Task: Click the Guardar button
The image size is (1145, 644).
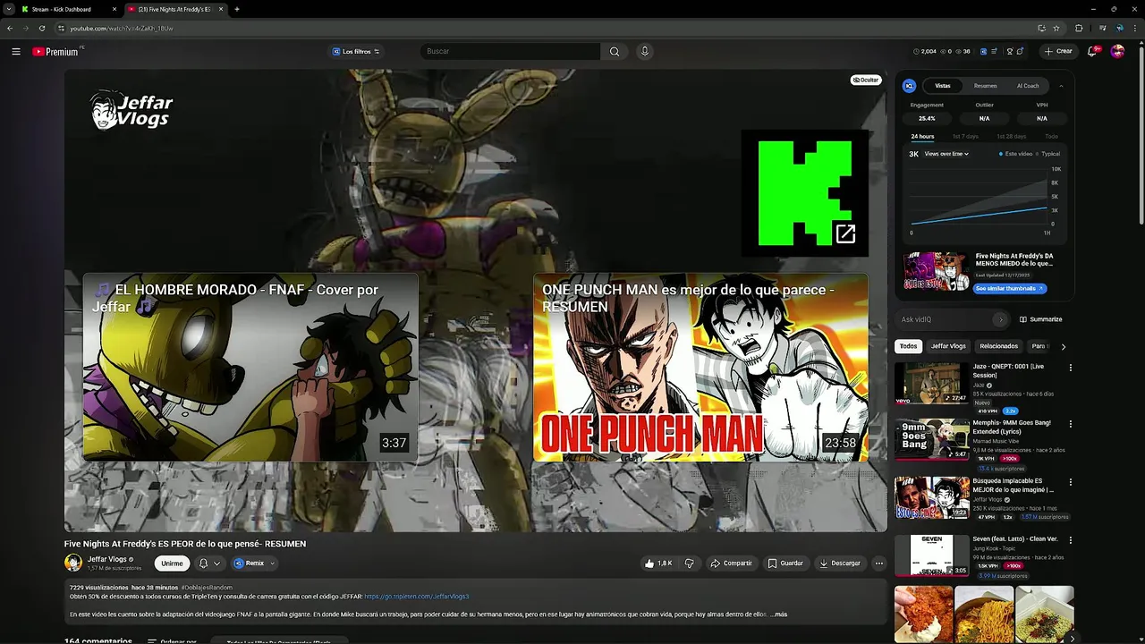Action: coord(785,563)
